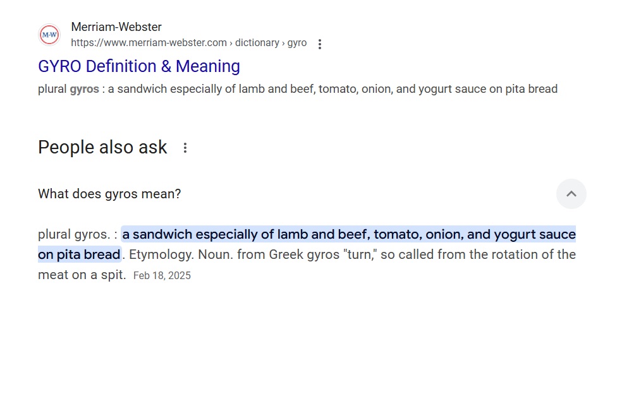The height and width of the screenshot is (406, 641).
Task: Click the bold "gyros" word in the snippet
Action: click(x=84, y=89)
